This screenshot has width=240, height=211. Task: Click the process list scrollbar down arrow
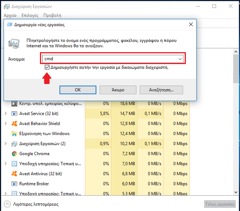pos(236,192)
